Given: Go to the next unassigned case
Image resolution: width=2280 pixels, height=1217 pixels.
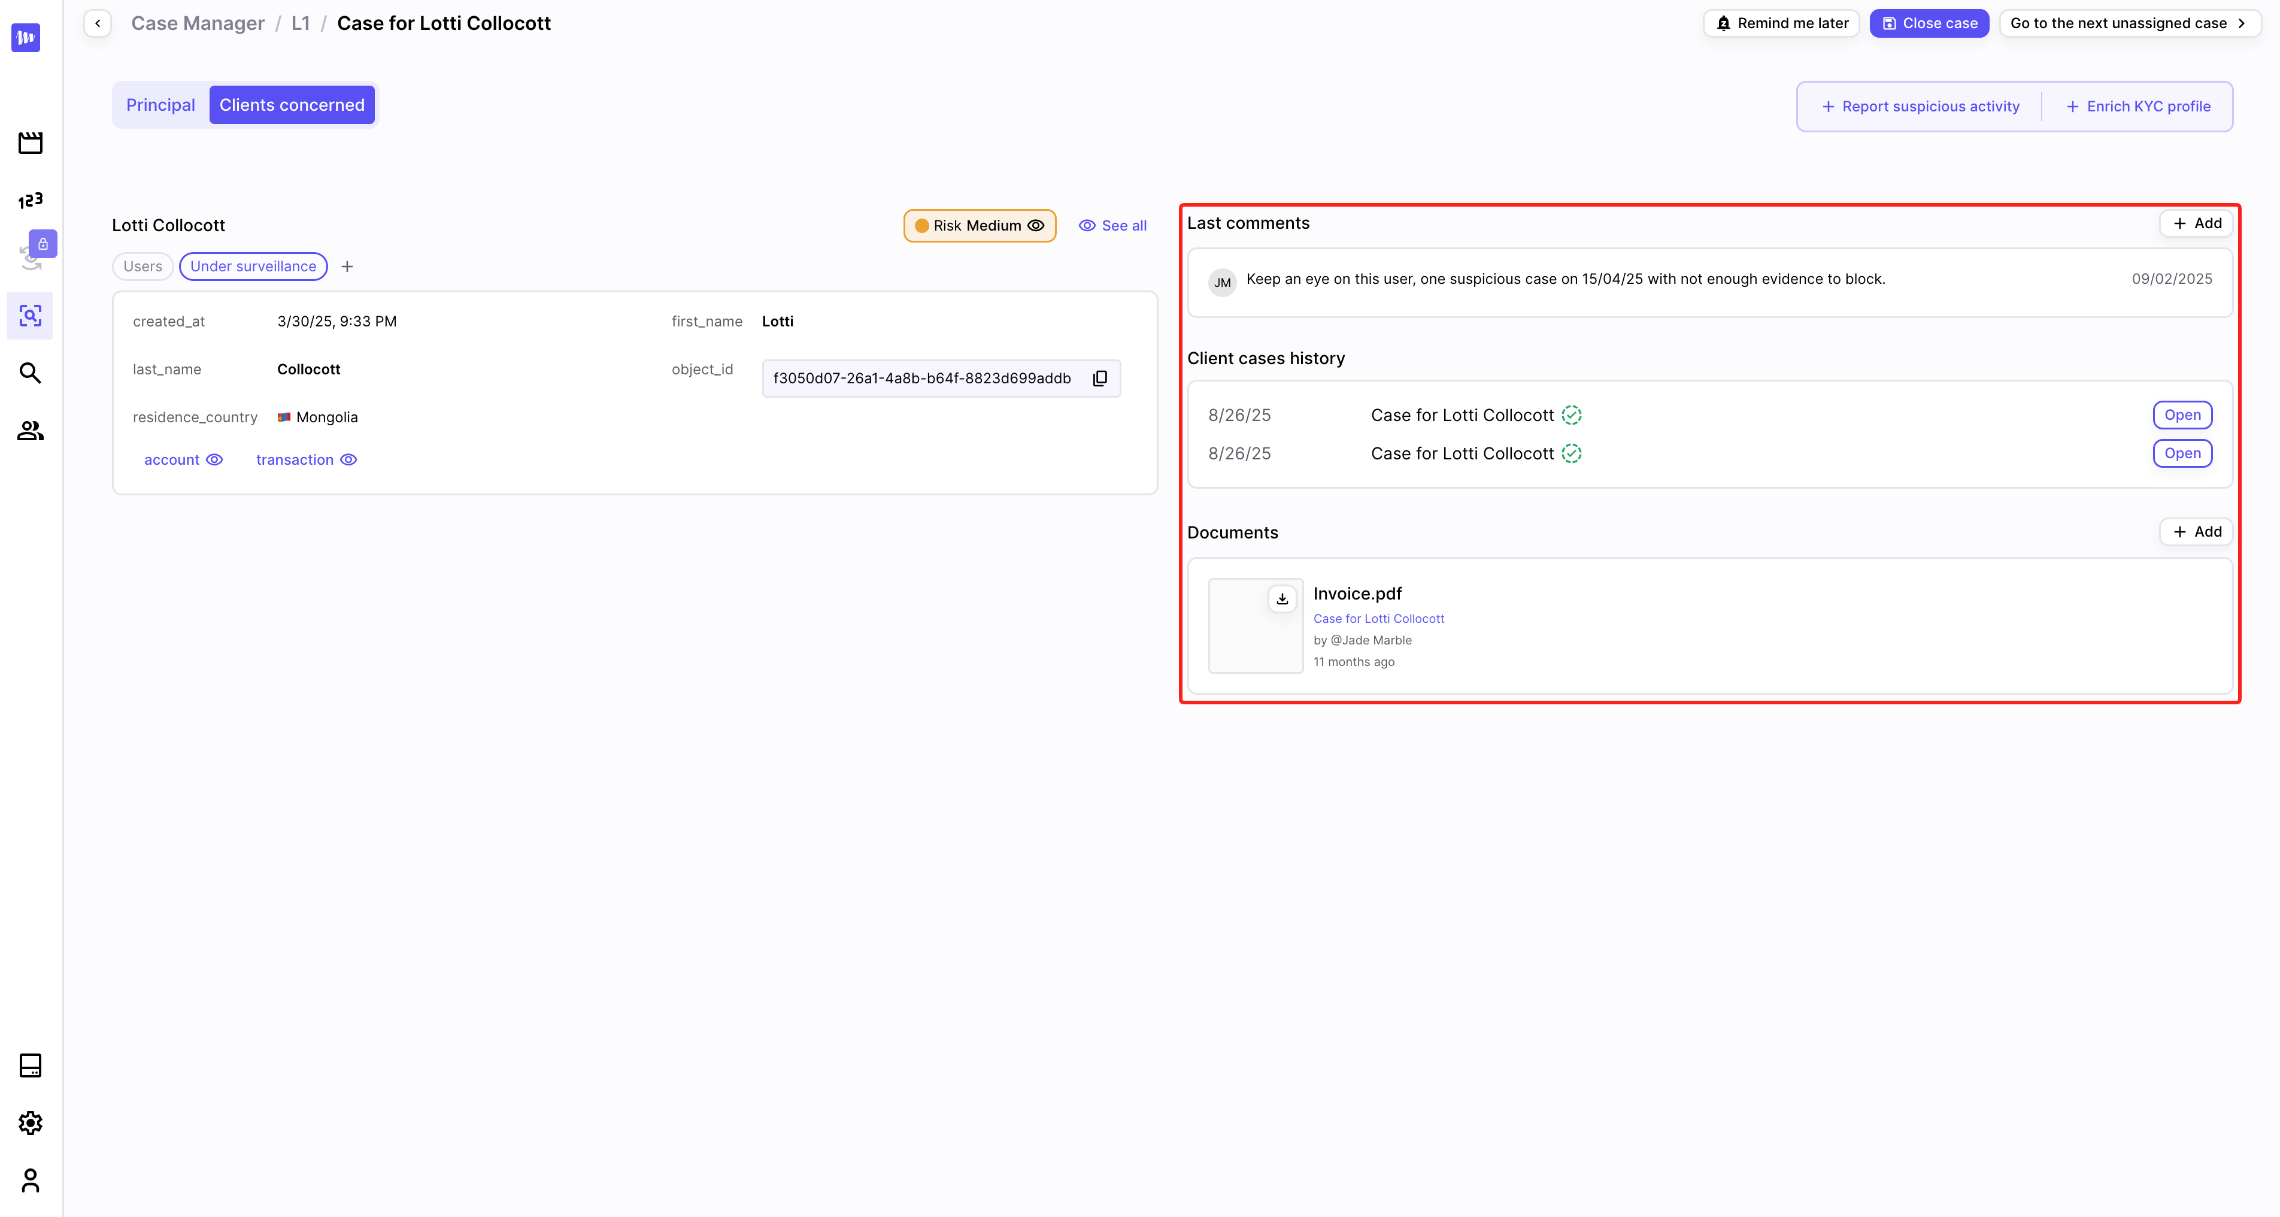Looking at the screenshot, I should click(2130, 23).
